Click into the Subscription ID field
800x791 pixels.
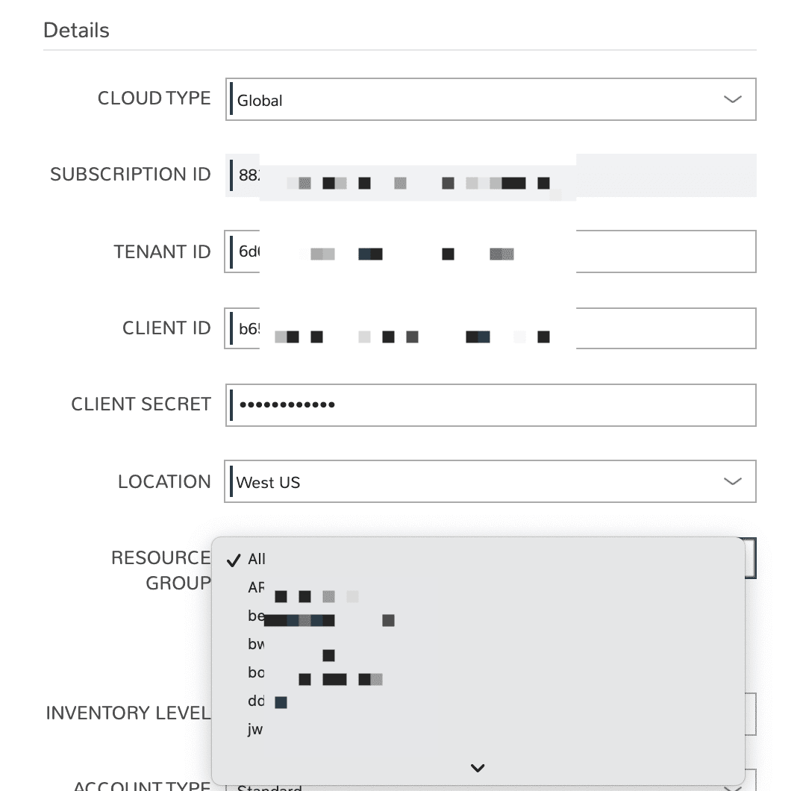point(664,175)
